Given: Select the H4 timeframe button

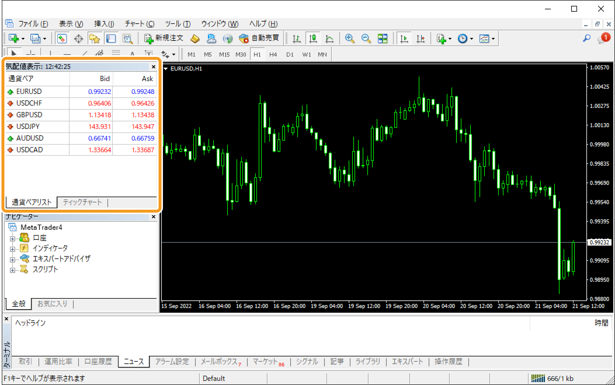Looking at the screenshot, I should (273, 55).
